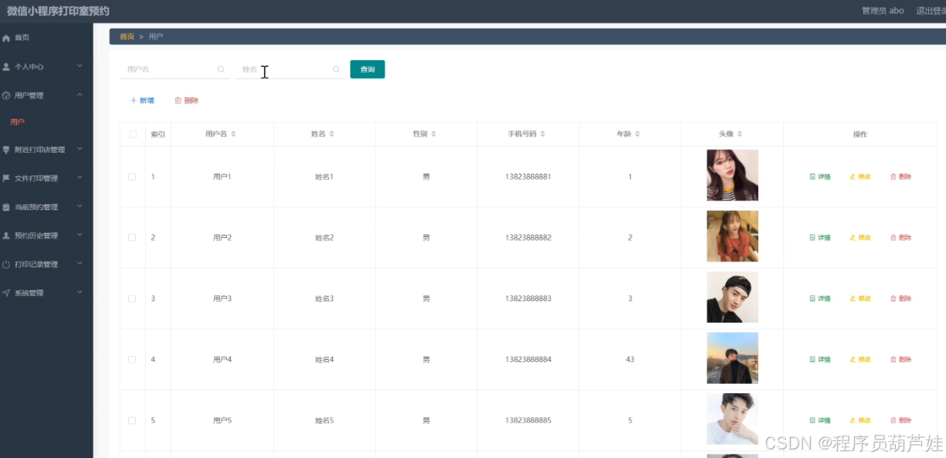946x458 pixels.
Task: Open the 打印记录管理 menu label
Action: pyautogui.click(x=36, y=264)
